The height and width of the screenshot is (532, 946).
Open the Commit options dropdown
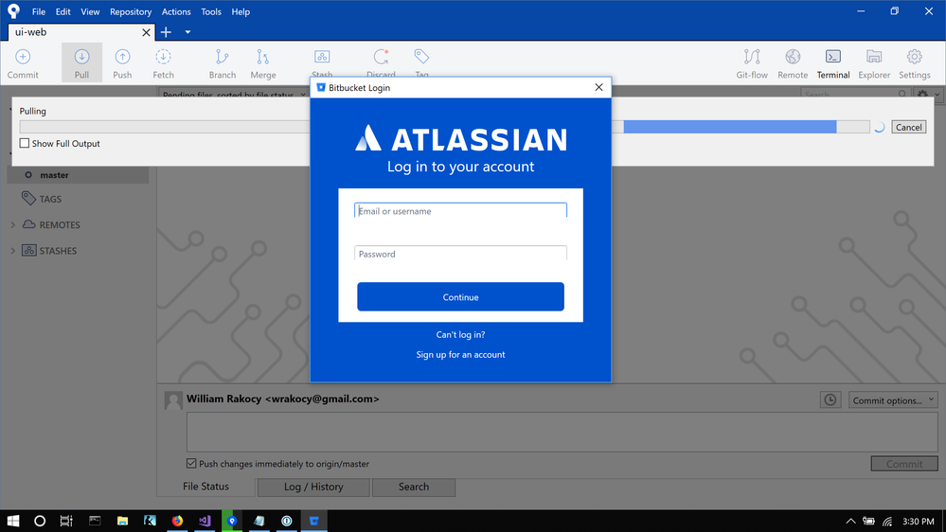(x=893, y=399)
